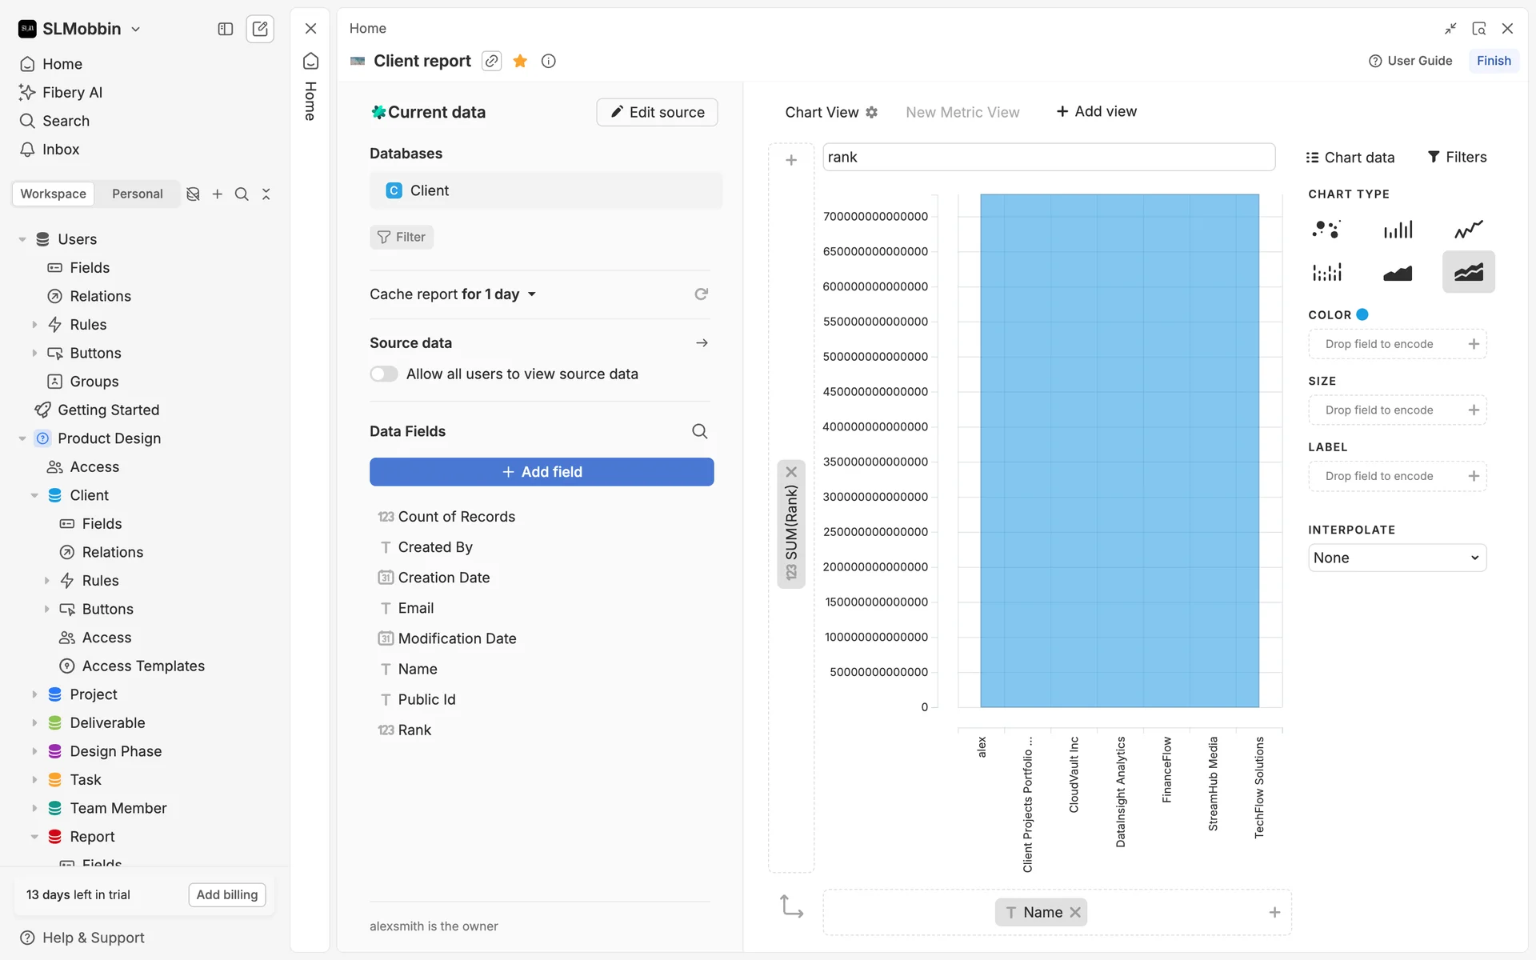Screen dimensions: 1536x960
Task: Open Chart View settings gear
Action: point(872,112)
